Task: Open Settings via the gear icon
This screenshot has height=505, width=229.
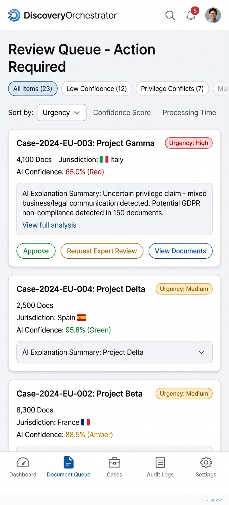Action: (206, 463)
